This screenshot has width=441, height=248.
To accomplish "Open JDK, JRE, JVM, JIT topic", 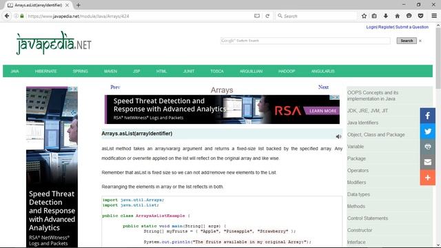I will (367, 111).
